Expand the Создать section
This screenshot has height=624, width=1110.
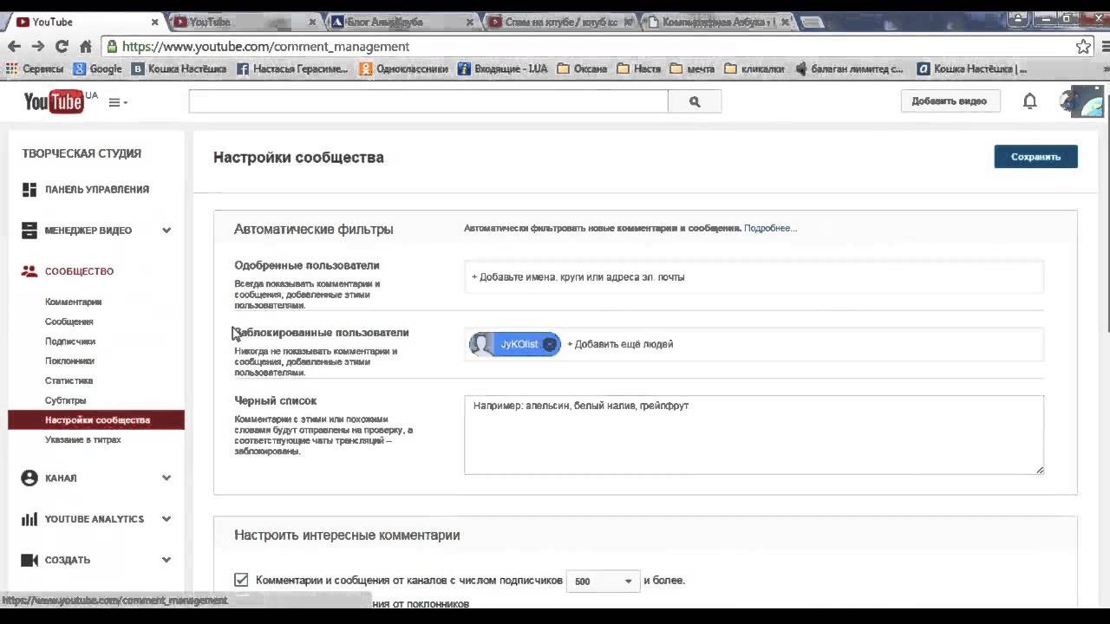(166, 560)
